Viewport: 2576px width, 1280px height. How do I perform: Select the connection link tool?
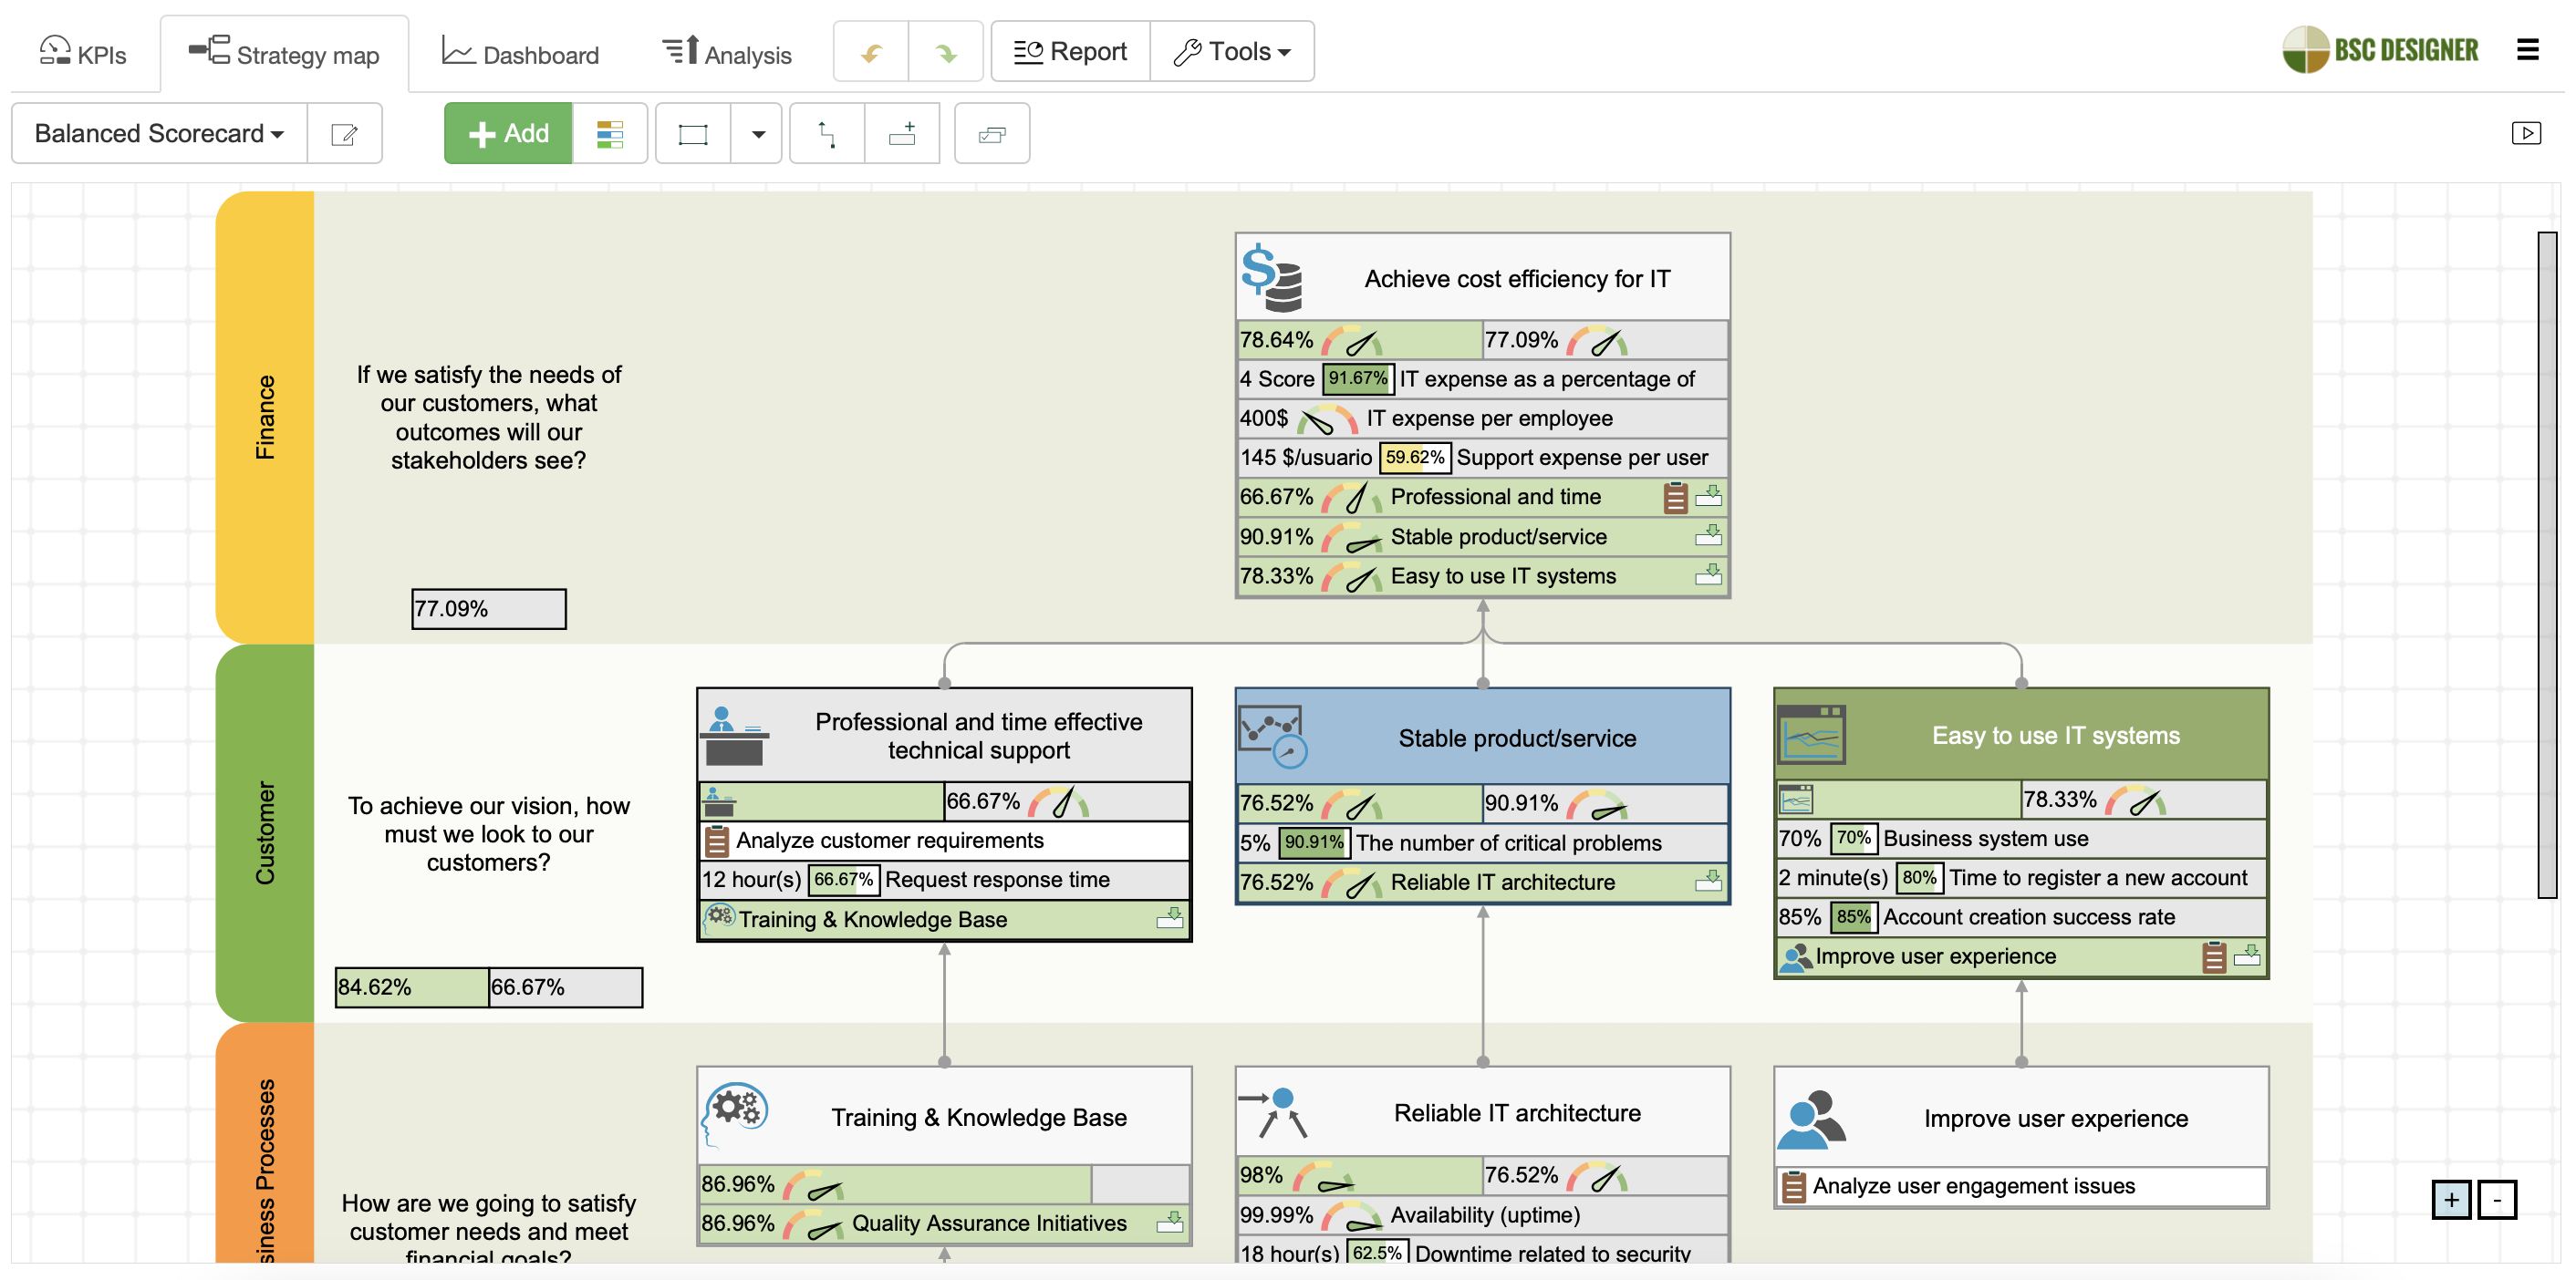click(827, 133)
